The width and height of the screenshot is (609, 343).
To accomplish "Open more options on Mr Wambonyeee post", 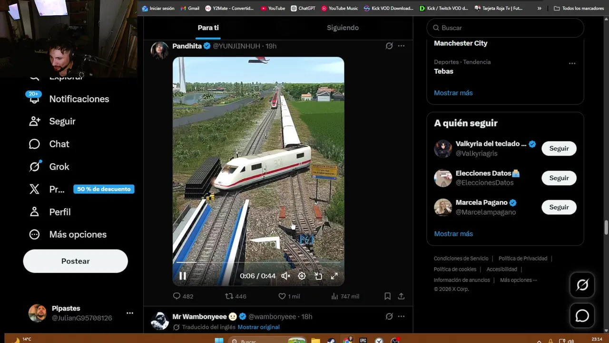I will [401, 316].
